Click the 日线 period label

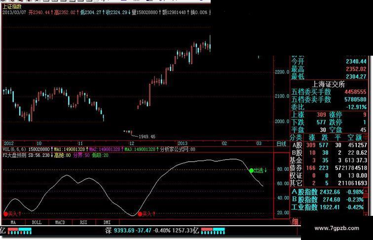(x=281, y=143)
